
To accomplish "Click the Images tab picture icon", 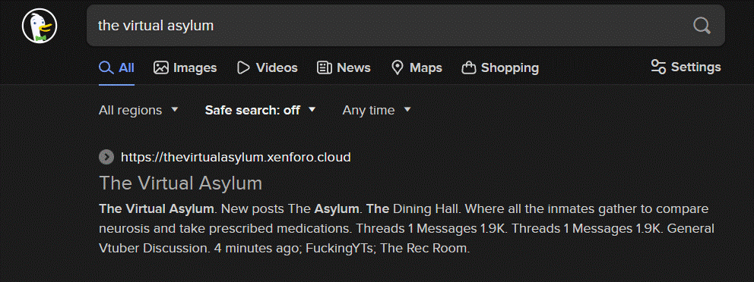I will pos(160,67).
